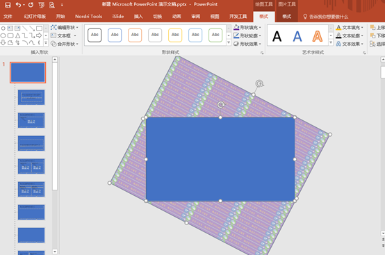Click the Save icon in quick access toolbar
The height and width of the screenshot is (255, 385).
click(x=8, y=5)
